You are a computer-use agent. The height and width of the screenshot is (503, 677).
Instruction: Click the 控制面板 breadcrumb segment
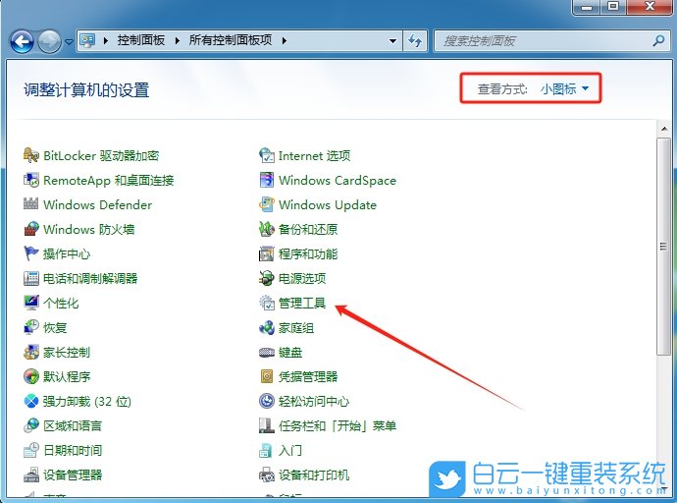click(141, 40)
